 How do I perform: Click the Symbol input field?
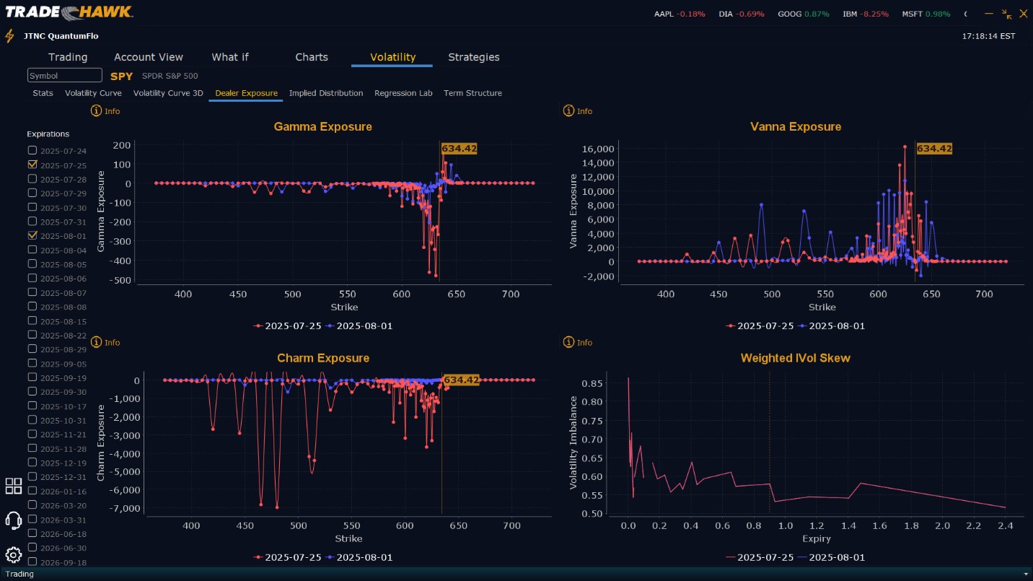pyautogui.click(x=65, y=75)
